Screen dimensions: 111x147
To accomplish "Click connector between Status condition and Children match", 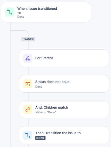I will [28, 97].
